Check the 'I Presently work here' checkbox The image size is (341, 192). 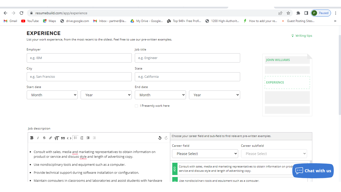136,106
